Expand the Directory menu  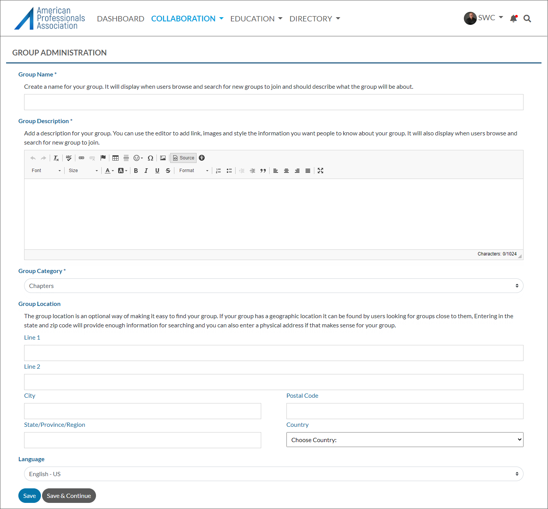315,19
